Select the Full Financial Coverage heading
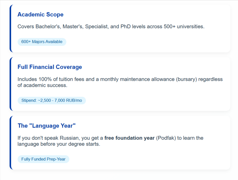The image size is (238, 180). [x=50, y=67]
